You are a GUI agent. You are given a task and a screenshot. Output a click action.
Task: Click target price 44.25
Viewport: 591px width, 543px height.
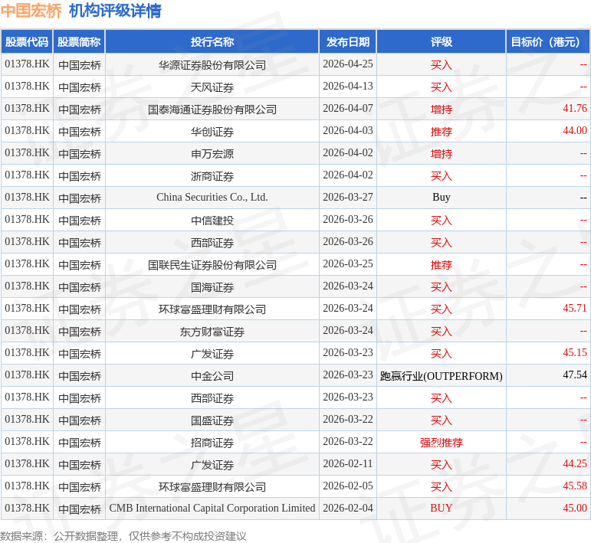tap(575, 464)
